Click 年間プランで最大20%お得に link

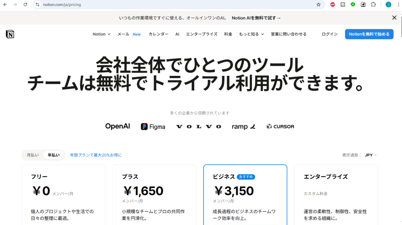point(96,155)
